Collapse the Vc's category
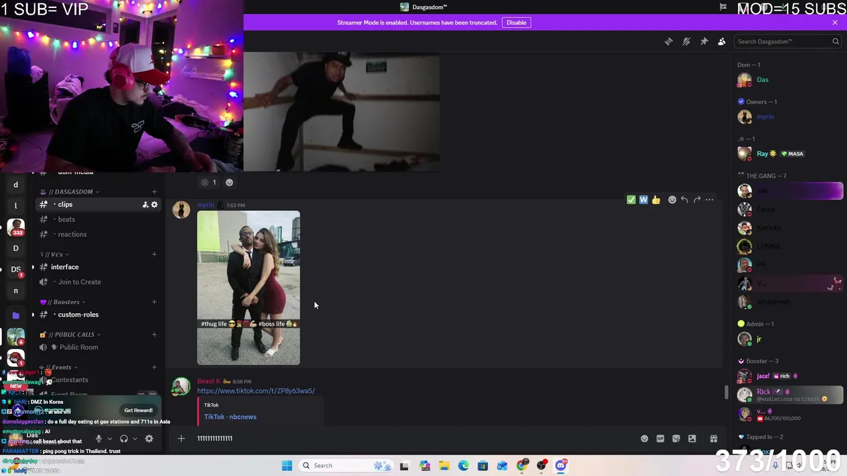The image size is (847, 476). click(54, 255)
